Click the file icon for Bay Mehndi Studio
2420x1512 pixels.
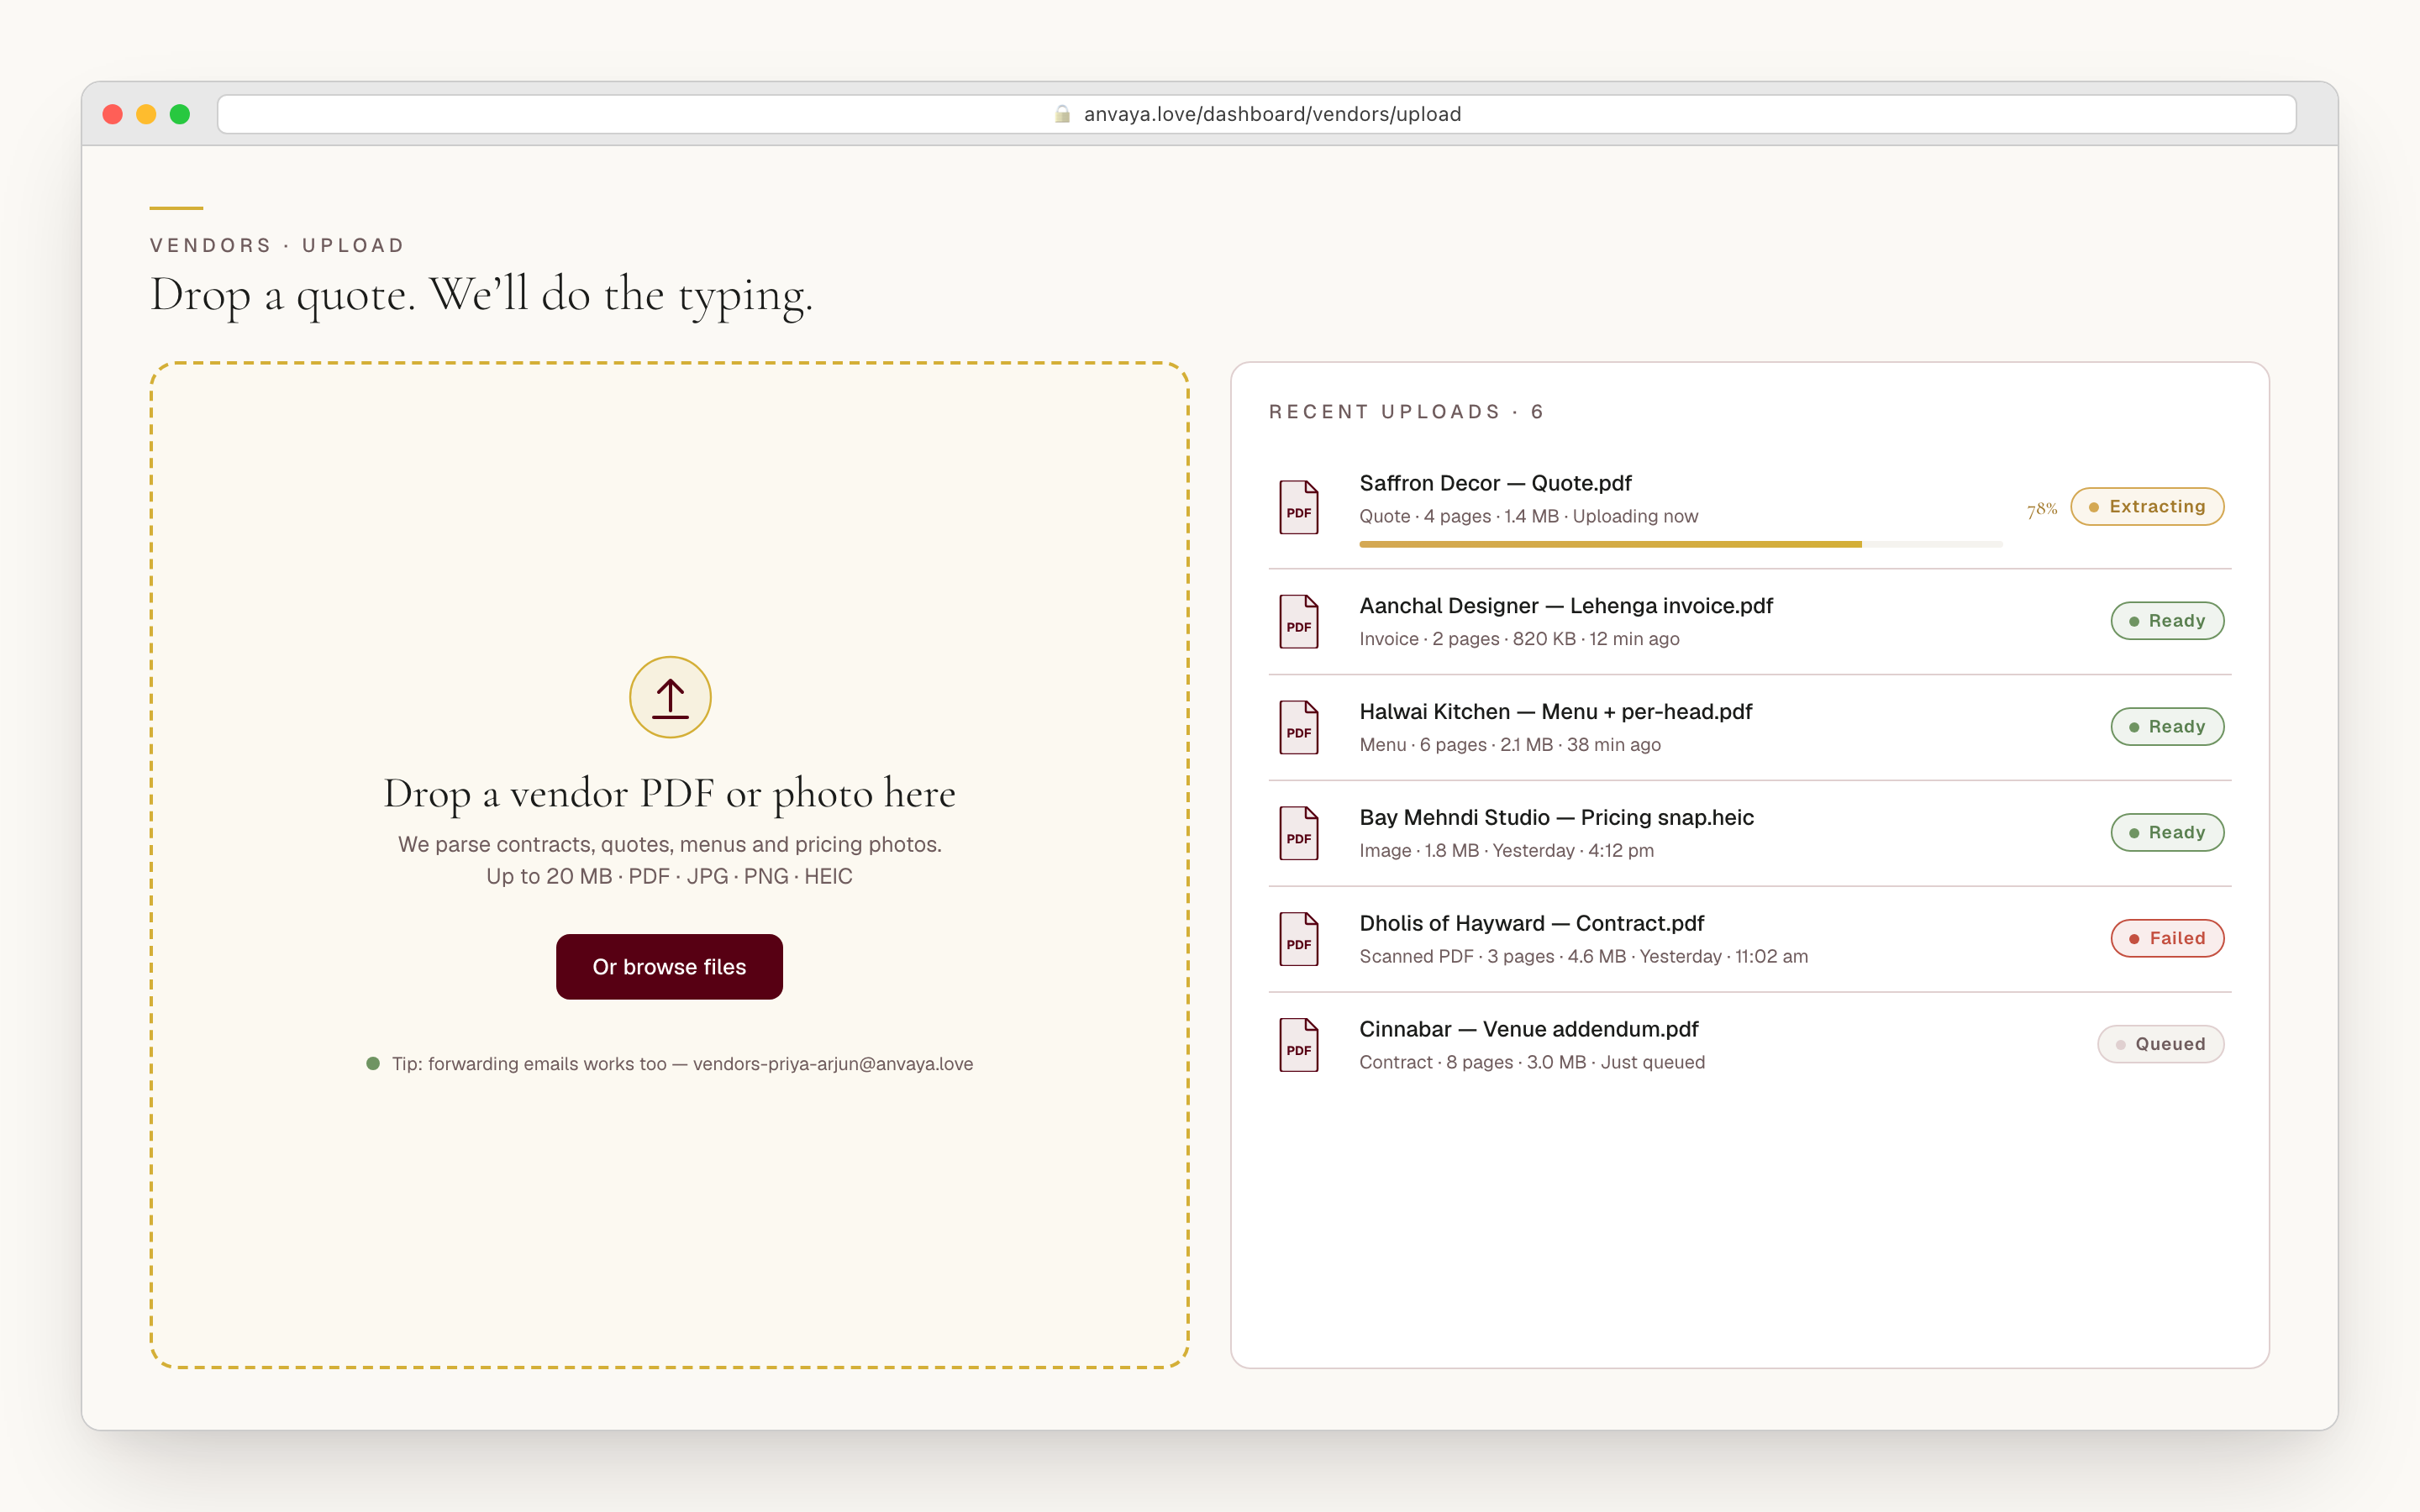click(1299, 833)
